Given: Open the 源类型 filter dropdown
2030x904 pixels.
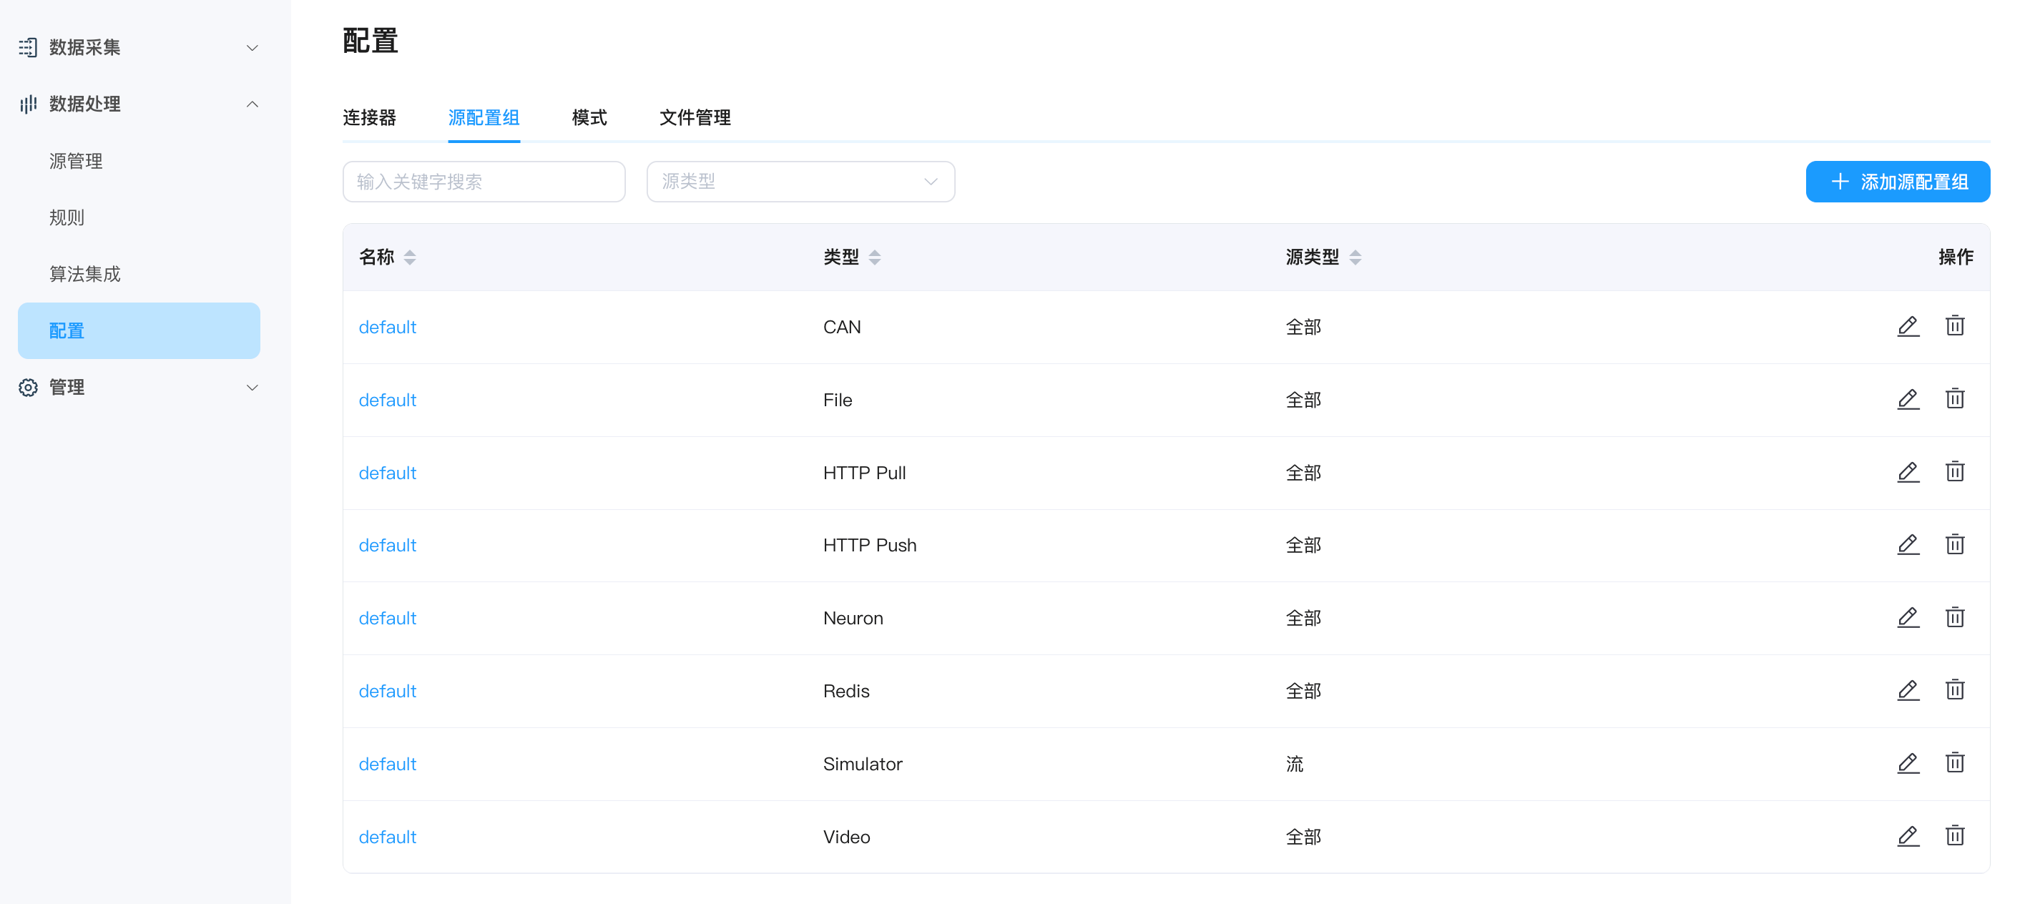Looking at the screenshot, I should [800, 182].
